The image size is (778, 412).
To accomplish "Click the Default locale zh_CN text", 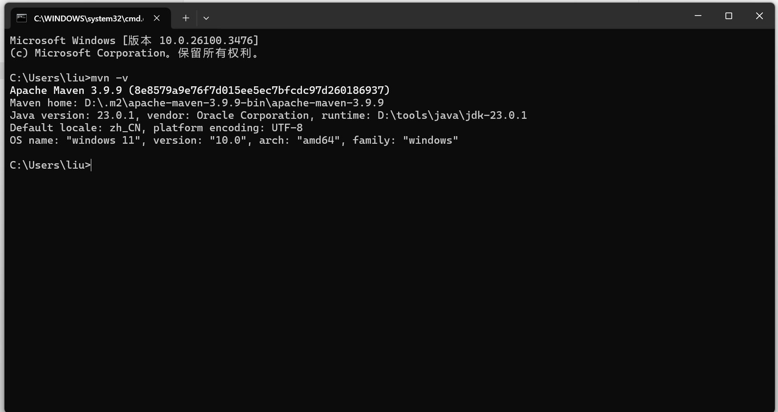I will [x=75, y=128].
